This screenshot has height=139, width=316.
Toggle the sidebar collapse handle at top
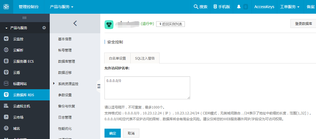click(x=24, y=18)
